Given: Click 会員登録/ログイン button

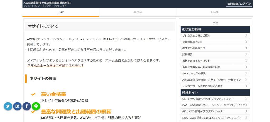Looking at the screenshot, I should [239, 4].
